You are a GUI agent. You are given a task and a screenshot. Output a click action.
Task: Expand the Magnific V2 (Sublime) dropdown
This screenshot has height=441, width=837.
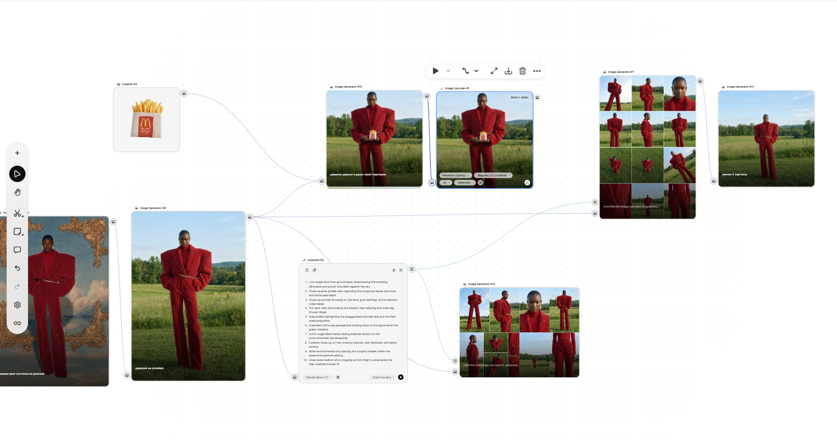pyautogui.click(x=493, y=175)
